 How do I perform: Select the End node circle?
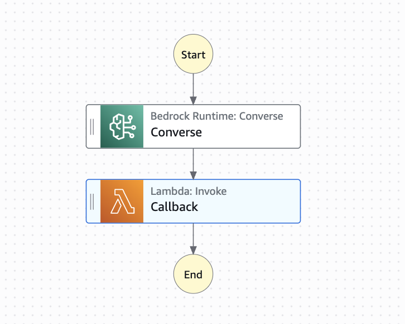[193, 274]
